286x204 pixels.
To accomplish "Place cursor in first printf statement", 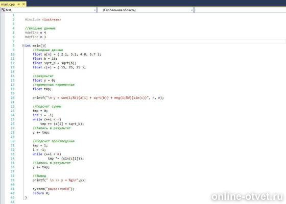I will click(x=98, y=98).
